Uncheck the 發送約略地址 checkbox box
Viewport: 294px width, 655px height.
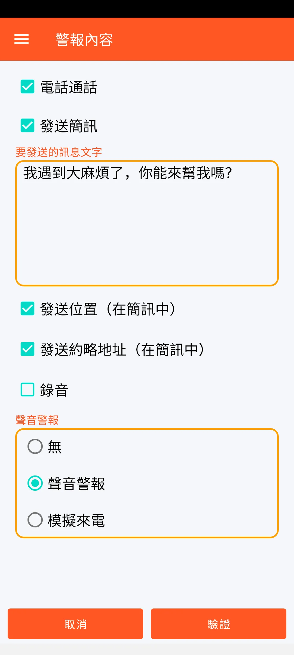point(27,349)
